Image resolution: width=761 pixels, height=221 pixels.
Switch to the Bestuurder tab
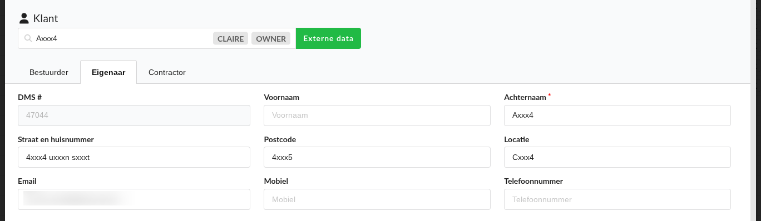click(49, 72)
